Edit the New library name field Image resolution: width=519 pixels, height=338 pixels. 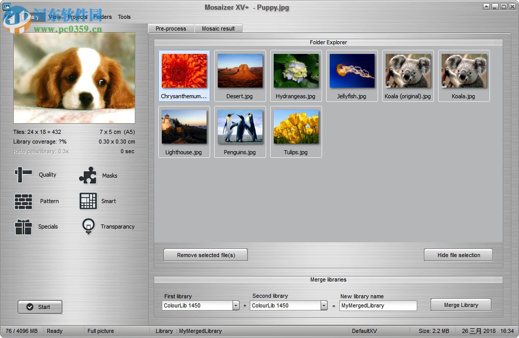click(x=378, y=305)
